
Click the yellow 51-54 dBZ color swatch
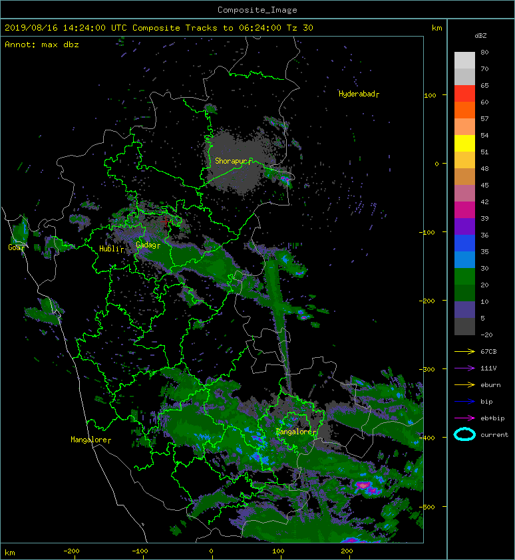click(464, 144)
